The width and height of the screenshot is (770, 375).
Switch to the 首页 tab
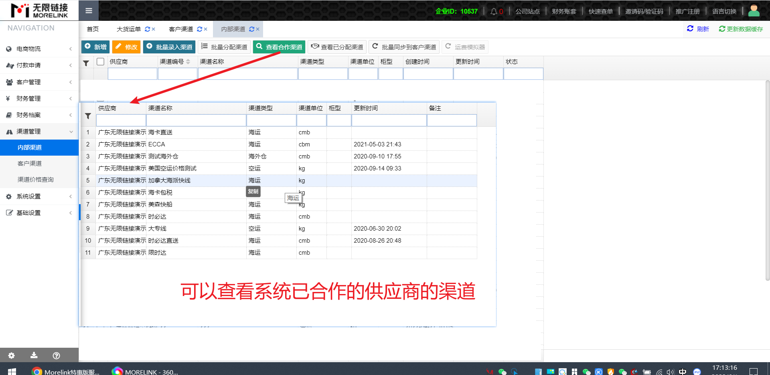93,29
